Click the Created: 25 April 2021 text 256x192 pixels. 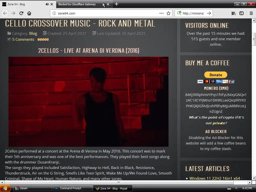67,33
